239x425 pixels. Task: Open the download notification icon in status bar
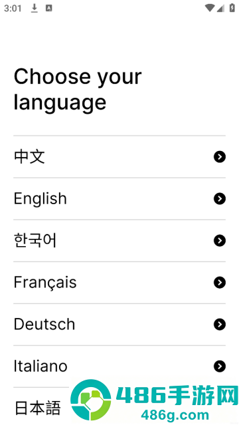[x=34, y=9]
